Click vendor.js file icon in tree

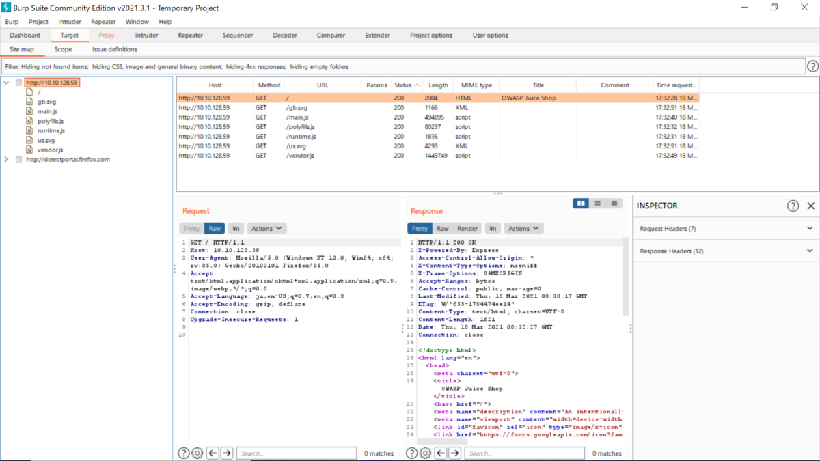click(x=29, y=150)
